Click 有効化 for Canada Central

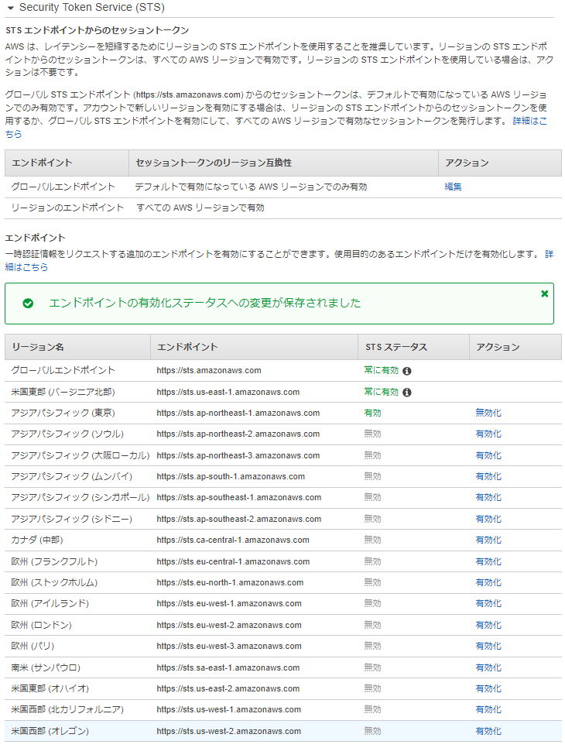pyautogui.click(x=488, y=540)
